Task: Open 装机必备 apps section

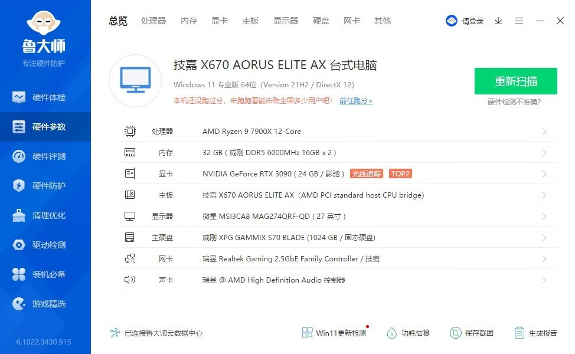Action: [45, 274]
